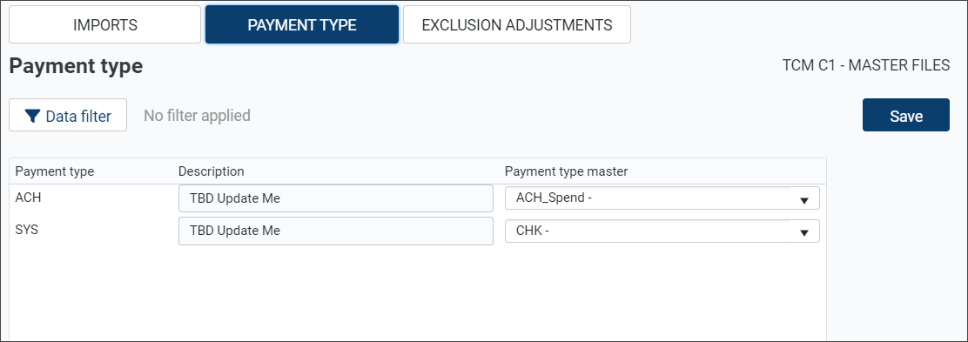968x342 pixels.
Task: Open the CHK payment type master combo box
Action: [x=662, y=231]
